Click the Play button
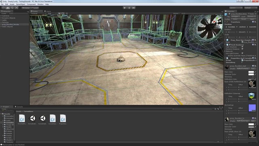The height and width of the screenshot is (146, 259). (x=125, y=8)
